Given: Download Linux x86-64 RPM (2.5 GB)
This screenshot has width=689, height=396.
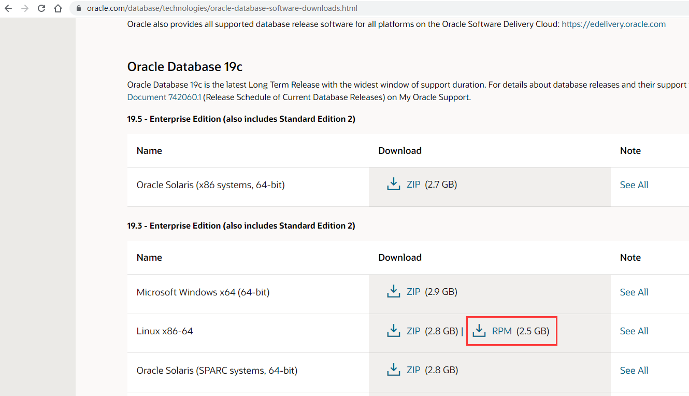Looking at the screenshot, I should 501,331.
